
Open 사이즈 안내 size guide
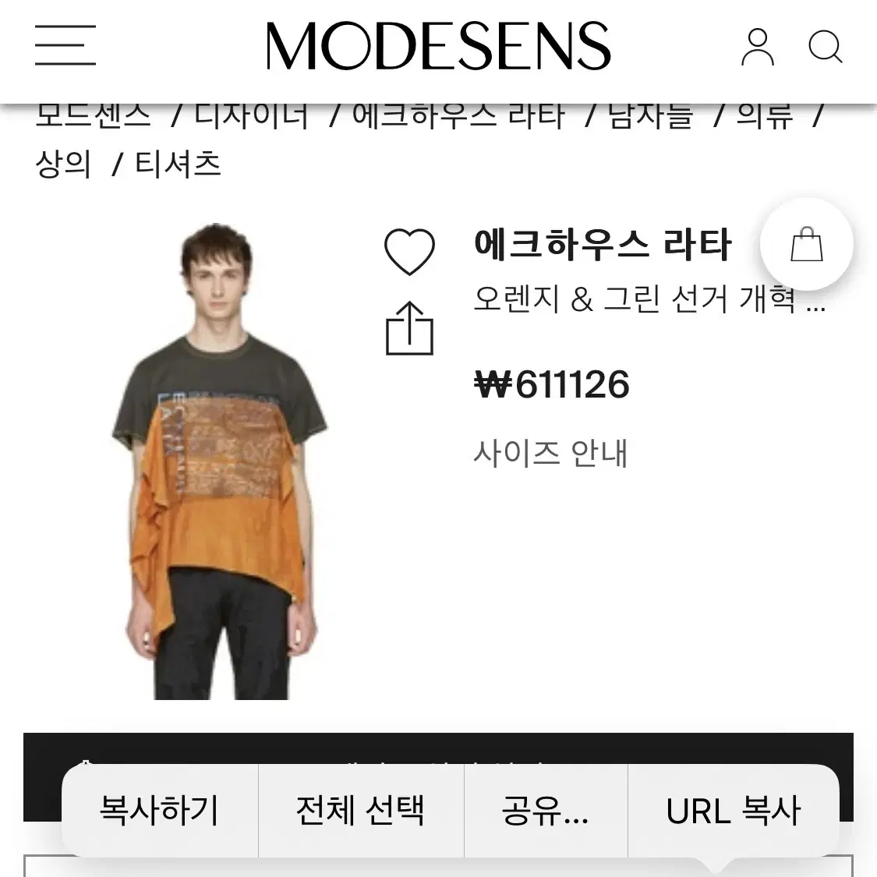click(550, 453)
